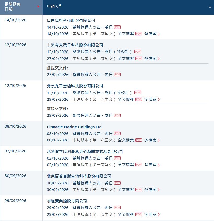Open PDF for 柳道實業 整體協調人公告 29/09/2026
The image size is (214, 221).
tap(117, 208)
